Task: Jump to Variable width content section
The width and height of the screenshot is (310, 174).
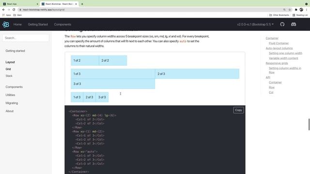Action: pyautogui.click(x=283, y=58)
